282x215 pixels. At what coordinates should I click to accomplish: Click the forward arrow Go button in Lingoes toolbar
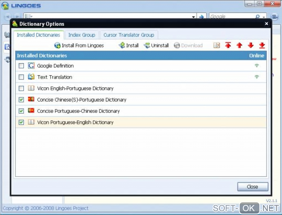pyautogui.click(x=202, y=17)
